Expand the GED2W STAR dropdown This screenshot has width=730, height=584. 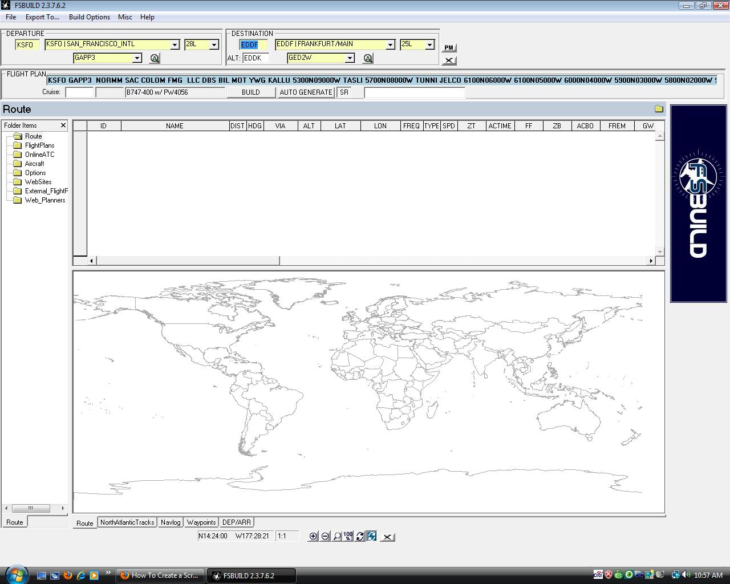pos(350,58)
